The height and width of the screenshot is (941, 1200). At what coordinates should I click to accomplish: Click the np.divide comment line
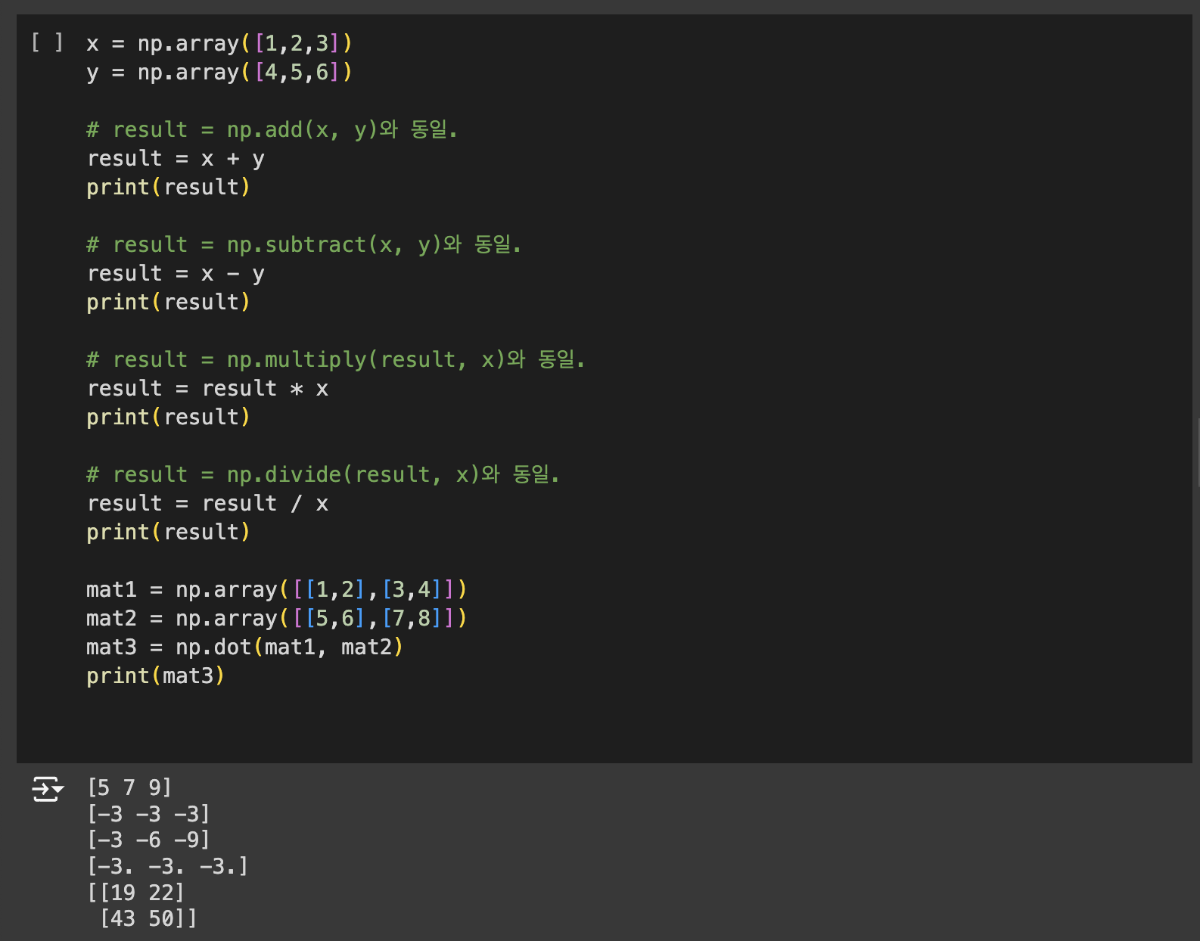coord(322,475)
